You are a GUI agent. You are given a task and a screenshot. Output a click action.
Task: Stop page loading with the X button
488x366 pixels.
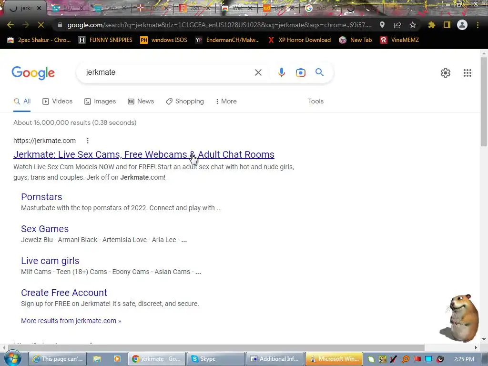41,25
